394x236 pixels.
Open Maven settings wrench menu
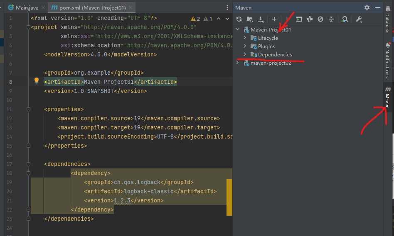click(x=359, y=19)
